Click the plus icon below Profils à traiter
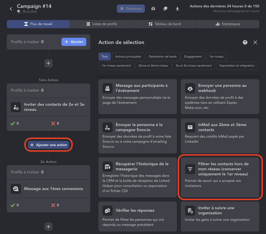The image size is (266, 234). (x=48, y=63)
